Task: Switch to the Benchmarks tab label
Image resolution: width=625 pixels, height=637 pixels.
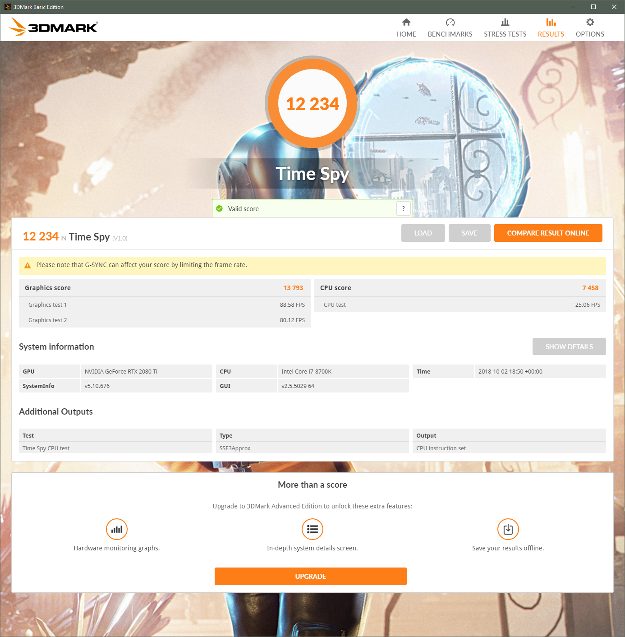Action: point(450,34)
